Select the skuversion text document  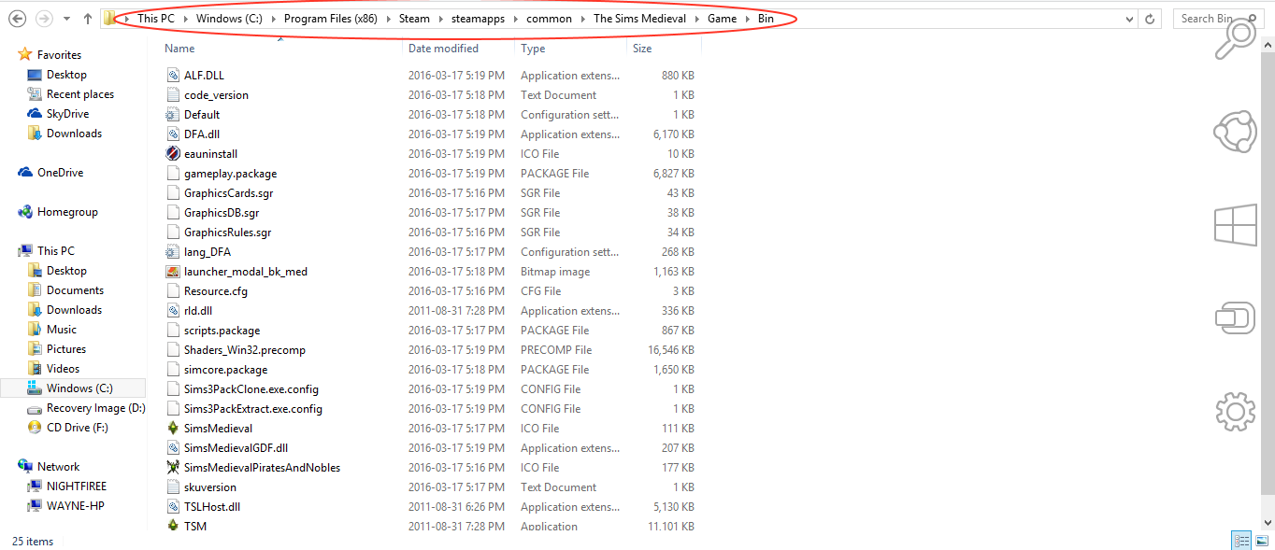210,487
